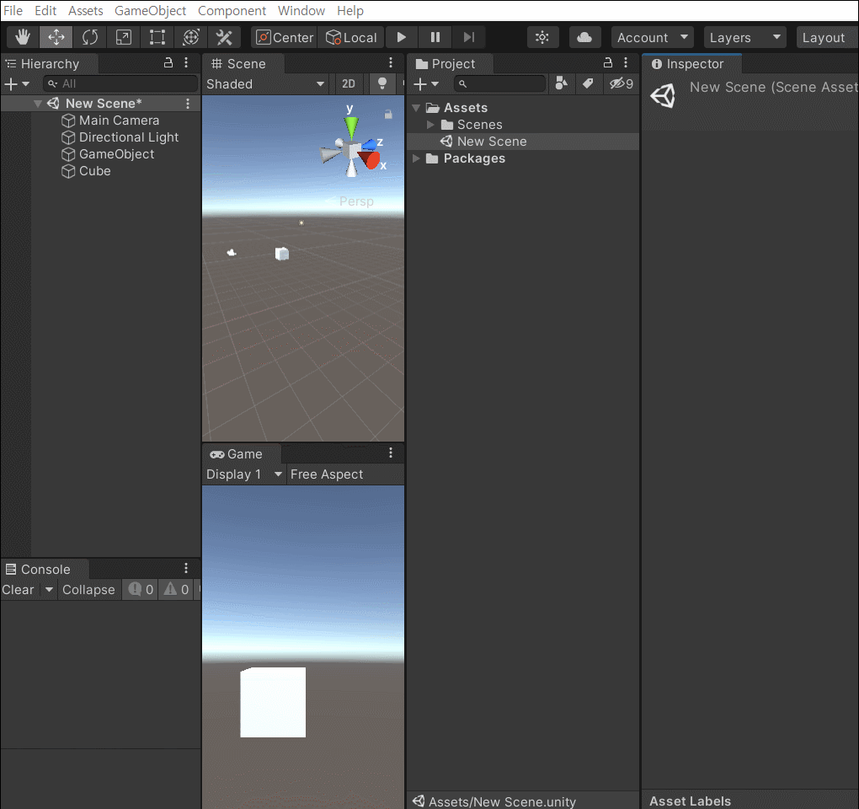This screenshot has width=859, height=809.
Task: Pause the game
Action: click(435, 37)
